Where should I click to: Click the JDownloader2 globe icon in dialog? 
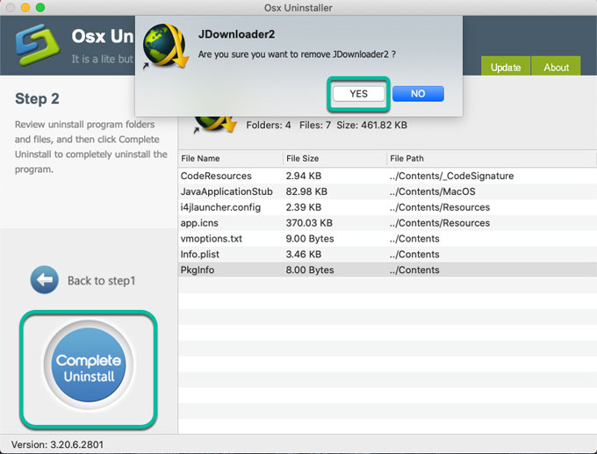pos(165,47)
